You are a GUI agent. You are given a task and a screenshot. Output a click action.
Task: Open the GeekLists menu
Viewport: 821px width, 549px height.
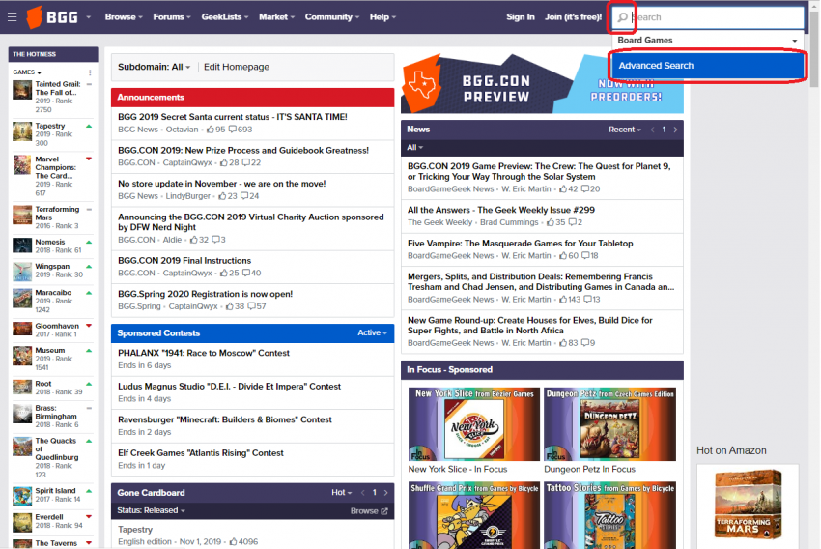click(x=225, y=17)
